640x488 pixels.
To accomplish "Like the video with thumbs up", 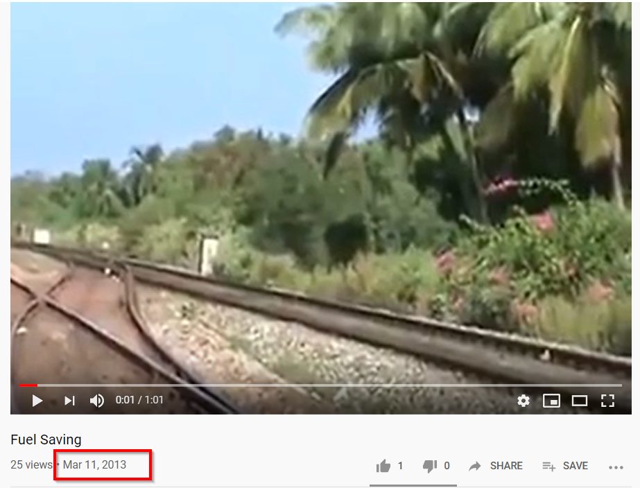I will point(383,466).
